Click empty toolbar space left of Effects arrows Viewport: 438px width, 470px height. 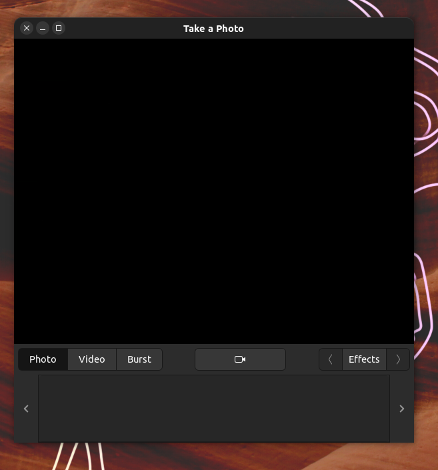click(x=302, y=359)
